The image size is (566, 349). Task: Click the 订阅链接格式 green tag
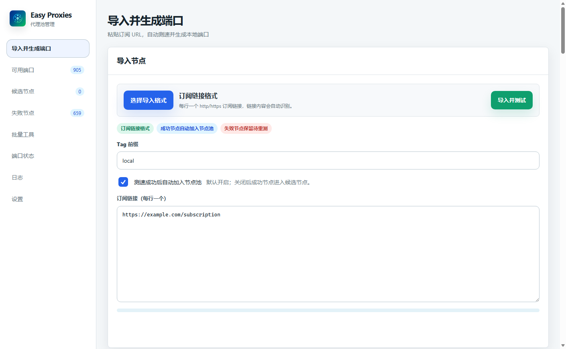pos(135,129)
